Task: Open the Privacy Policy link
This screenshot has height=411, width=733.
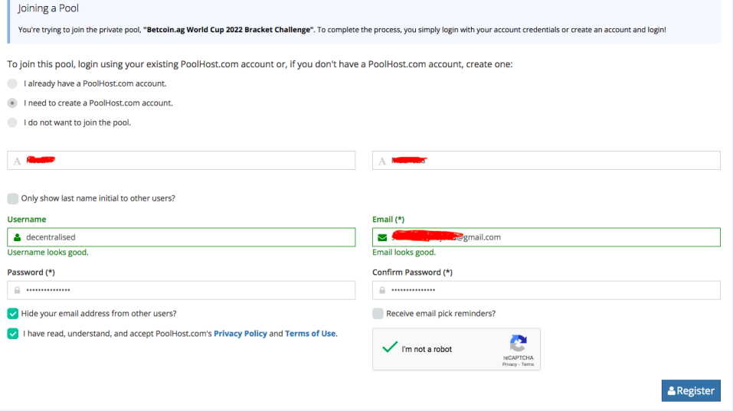Action: tap(240, 334)
